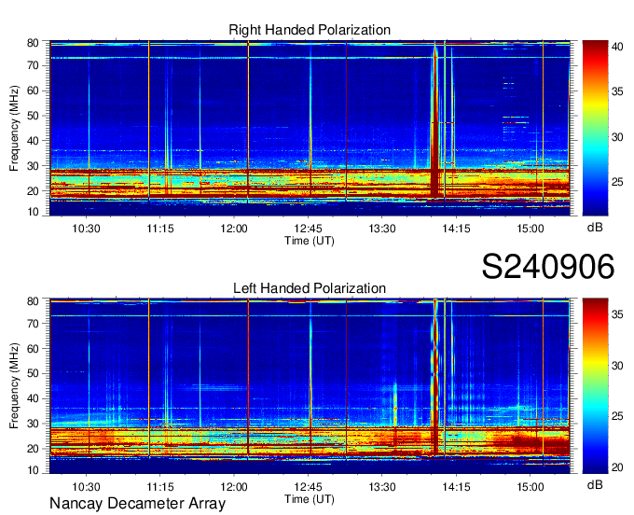Click the 10 MHz tick label on the upper plot
634x515 pixels.
click(33, 212)
